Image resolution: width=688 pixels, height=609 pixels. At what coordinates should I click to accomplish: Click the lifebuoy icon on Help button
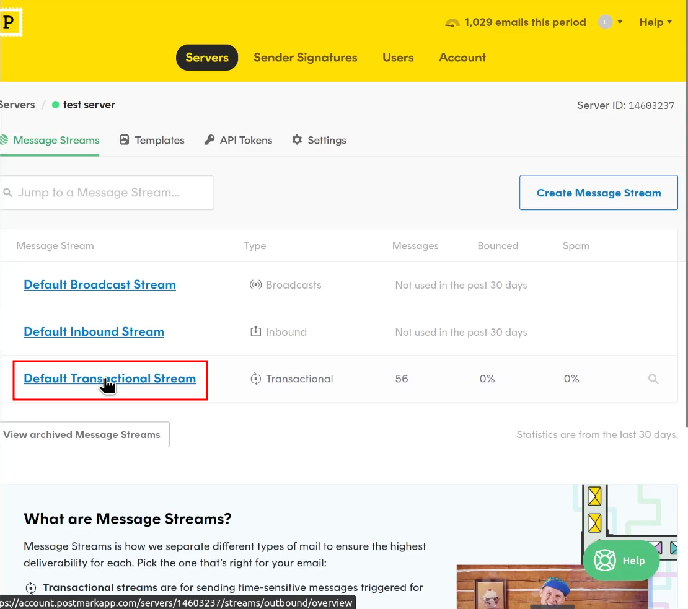pyautogui.click(x=604, y=560)
